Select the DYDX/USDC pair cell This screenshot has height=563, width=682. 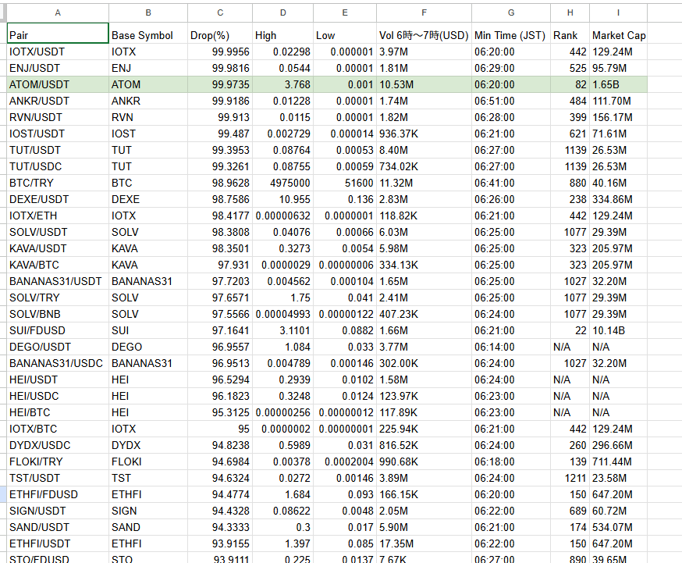58,446
